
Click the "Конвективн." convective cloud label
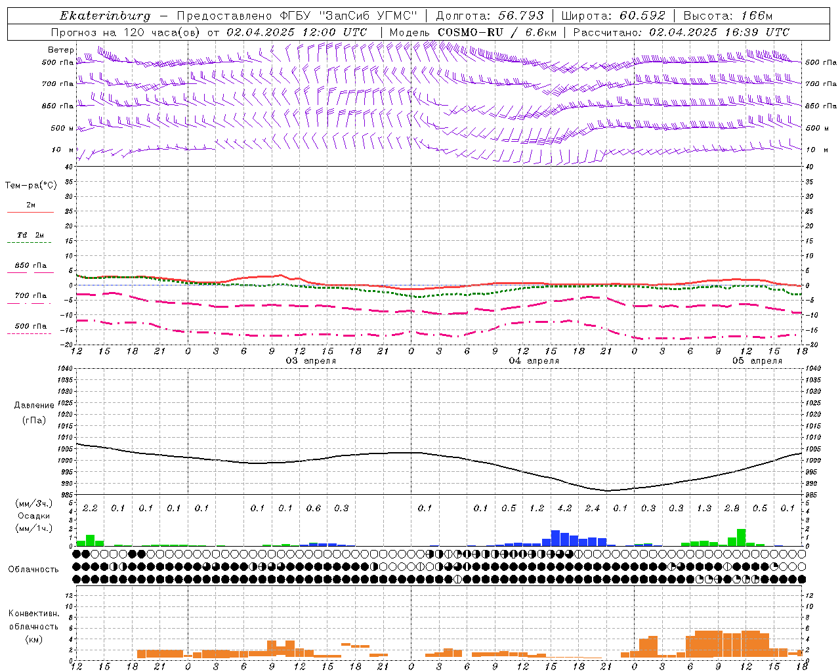pos(34,614)
